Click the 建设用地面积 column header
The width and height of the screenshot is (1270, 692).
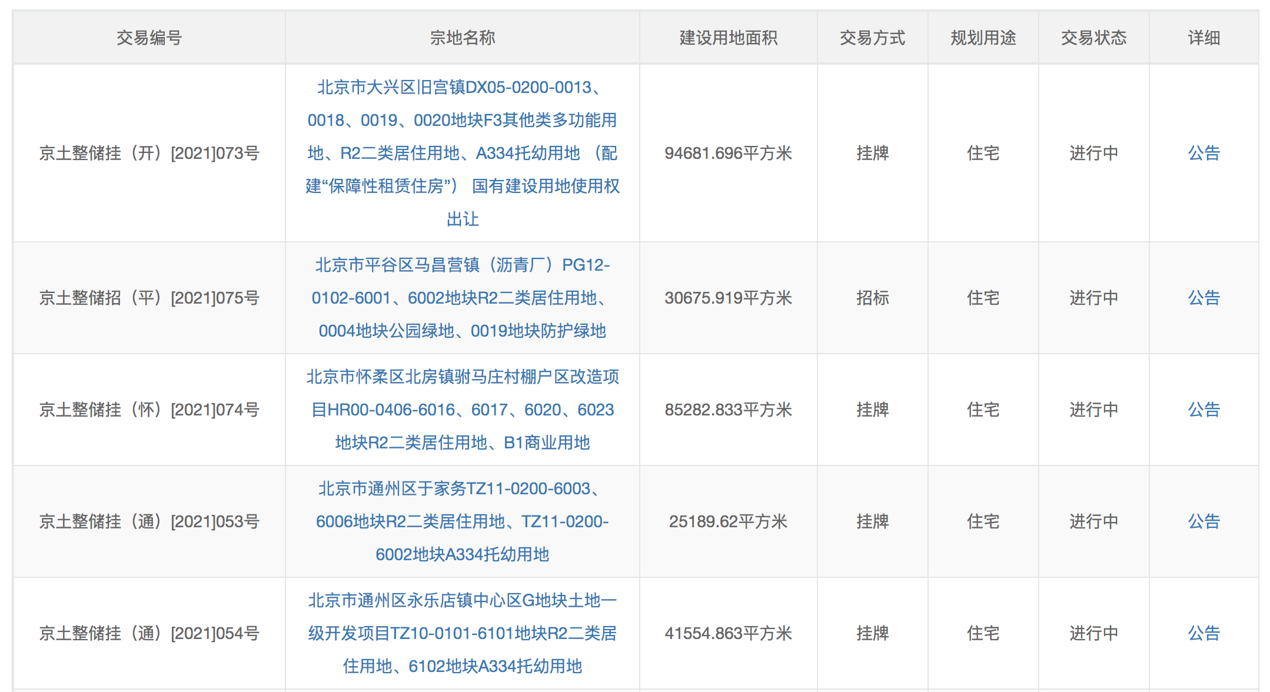pos(728,38)
